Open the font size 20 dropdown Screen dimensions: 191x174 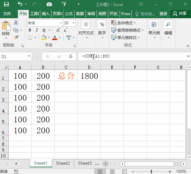pos(74,23)
